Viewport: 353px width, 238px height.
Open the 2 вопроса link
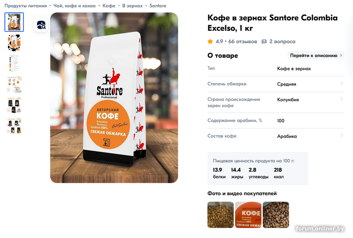pos(282,41)
